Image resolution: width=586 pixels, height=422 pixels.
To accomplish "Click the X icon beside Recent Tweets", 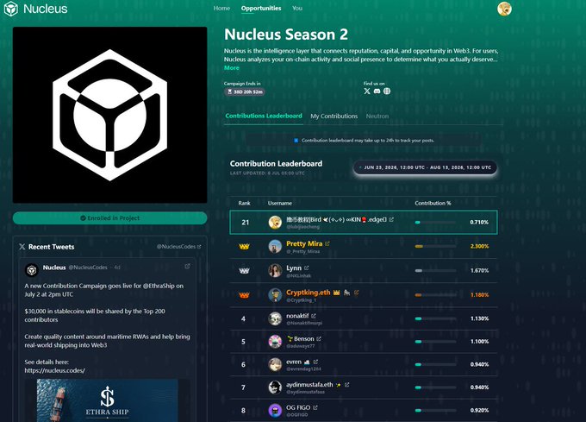I will pos(22,247).
